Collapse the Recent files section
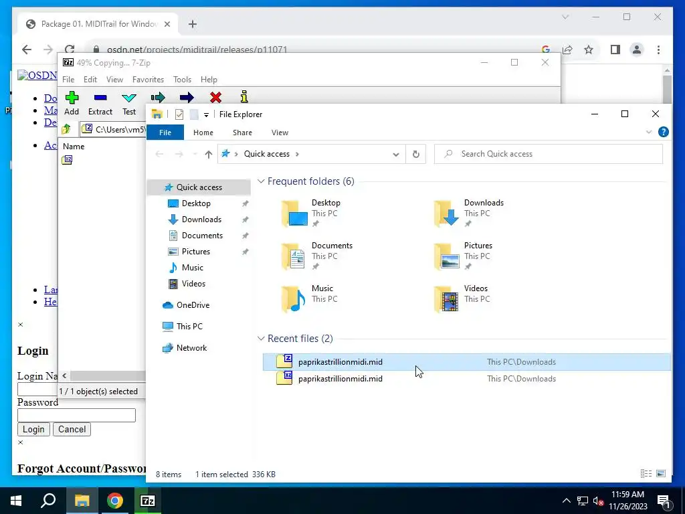 coord(261,339)
